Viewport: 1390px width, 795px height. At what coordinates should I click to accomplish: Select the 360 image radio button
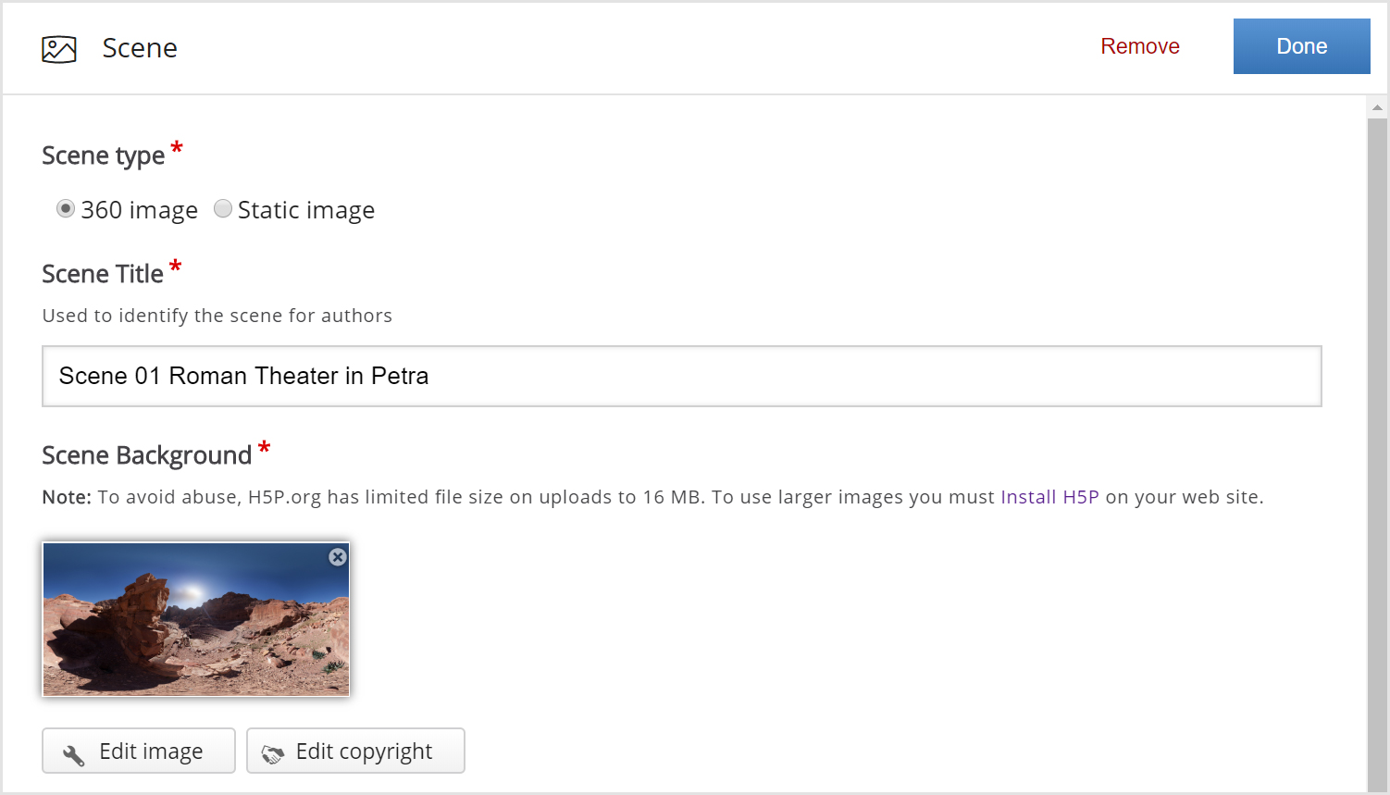click(x=66, y=209)
